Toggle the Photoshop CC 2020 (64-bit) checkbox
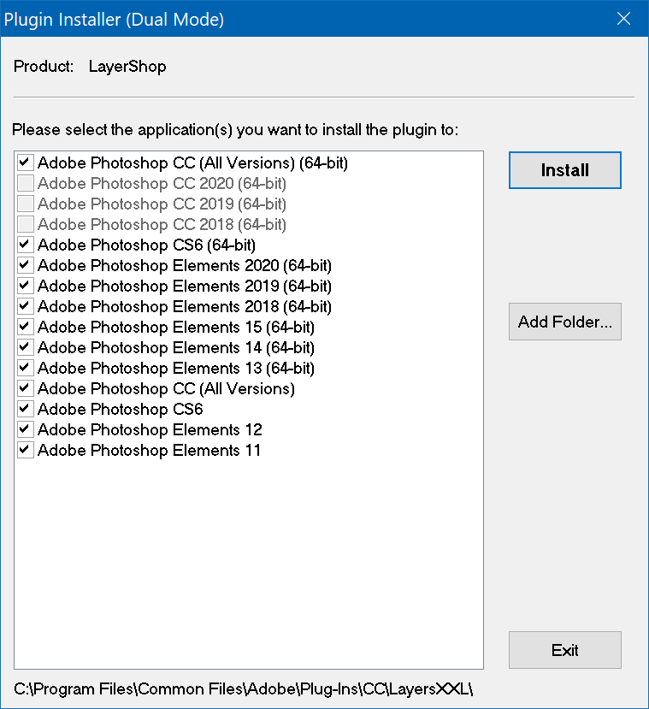649x709 pixels. 26,183
